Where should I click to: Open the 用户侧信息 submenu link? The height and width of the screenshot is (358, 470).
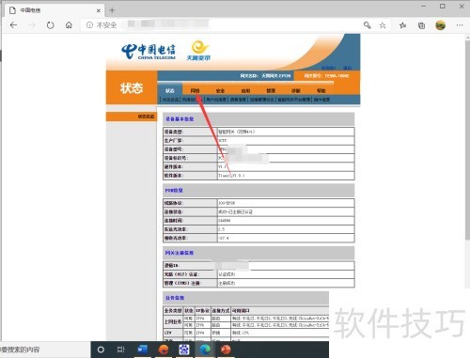pos(216,100)
